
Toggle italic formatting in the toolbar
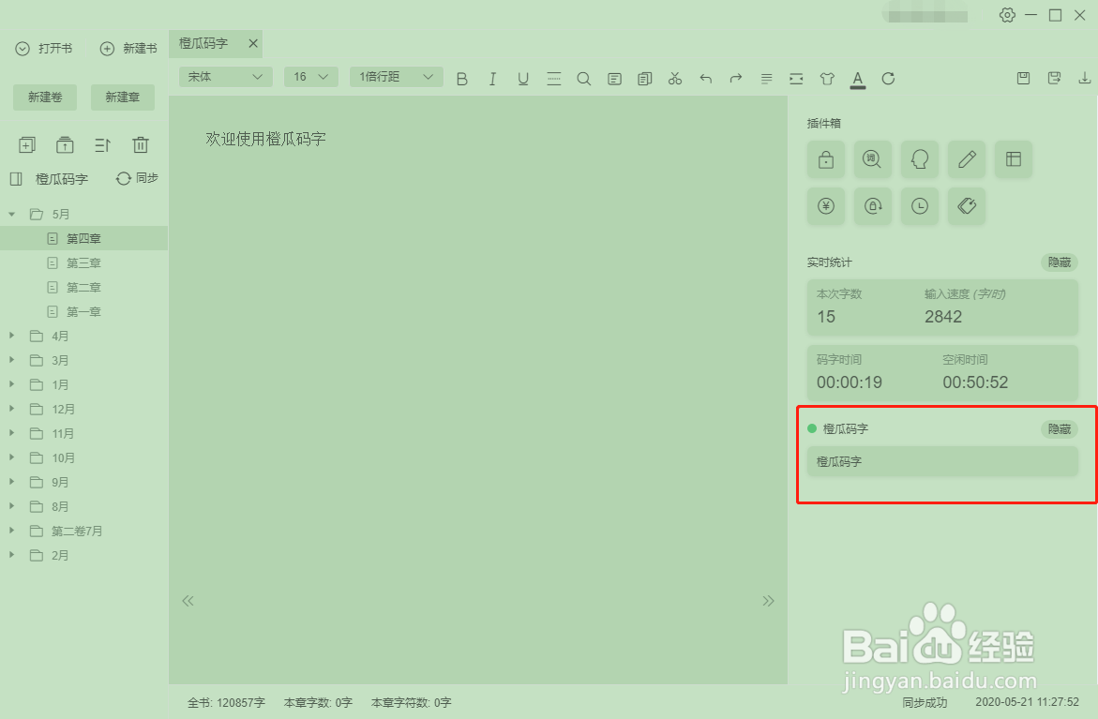(x=492, y=79)
